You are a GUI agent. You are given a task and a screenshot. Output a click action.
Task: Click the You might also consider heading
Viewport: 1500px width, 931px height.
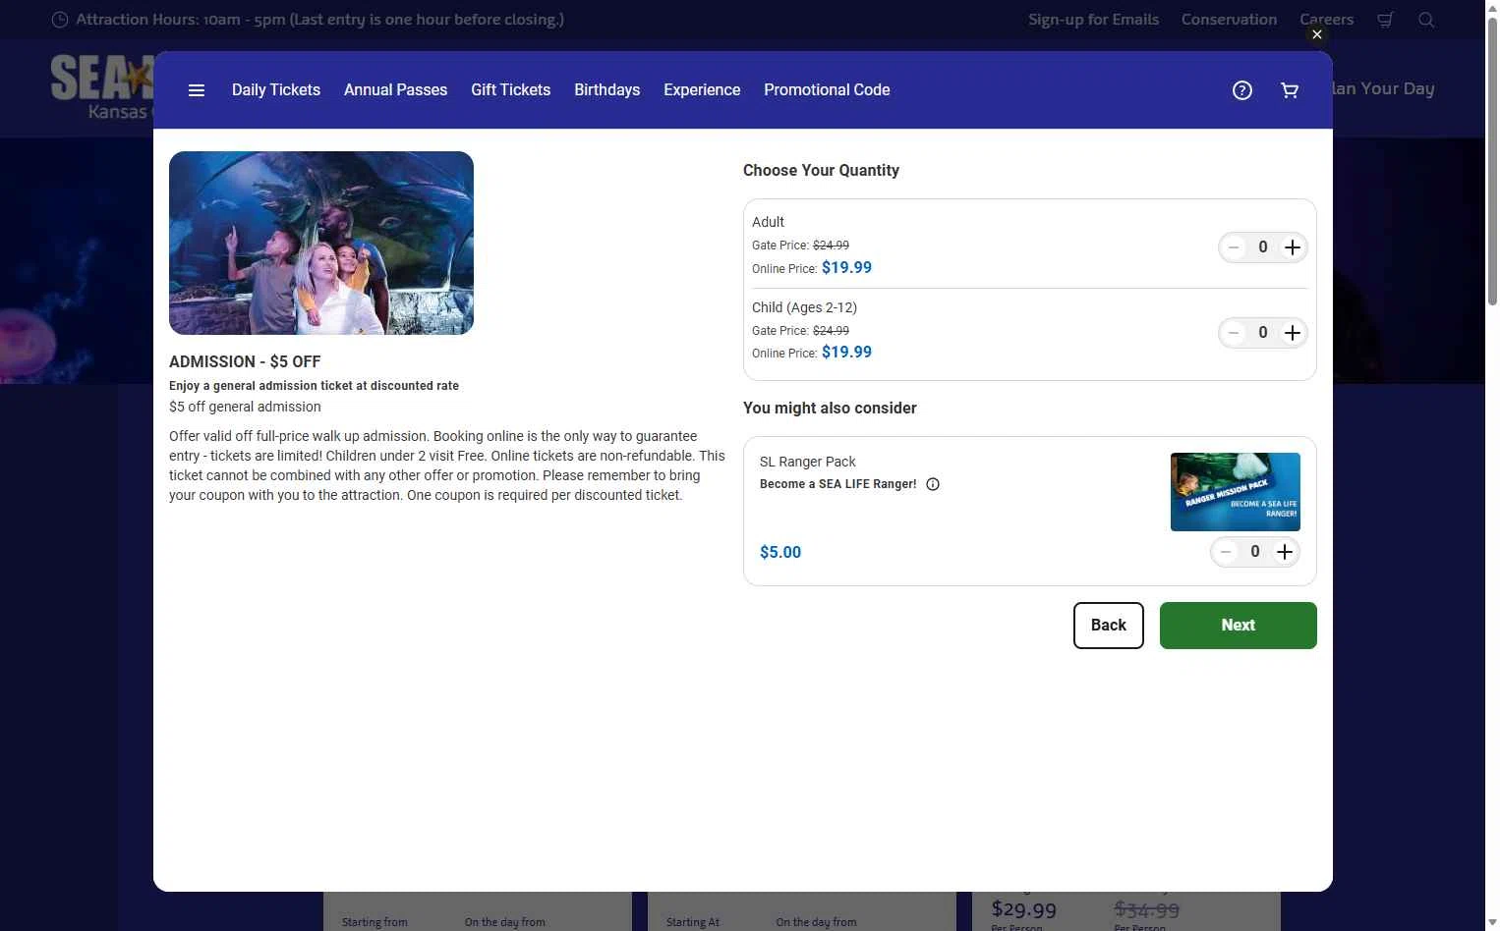tap(830, 408)
